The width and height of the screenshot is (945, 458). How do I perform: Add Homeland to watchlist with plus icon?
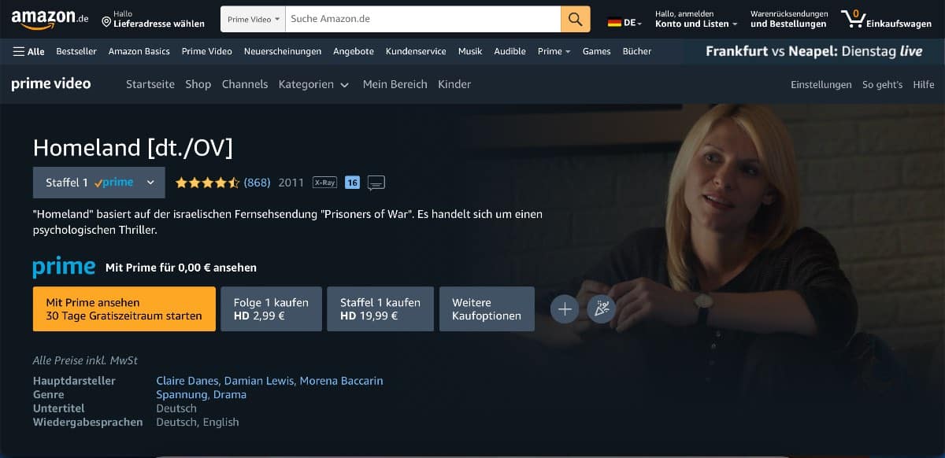coord(565,309)
